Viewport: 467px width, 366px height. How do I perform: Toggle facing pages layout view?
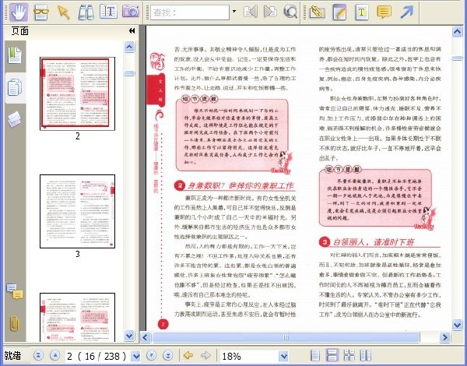(x=349, y=356)
